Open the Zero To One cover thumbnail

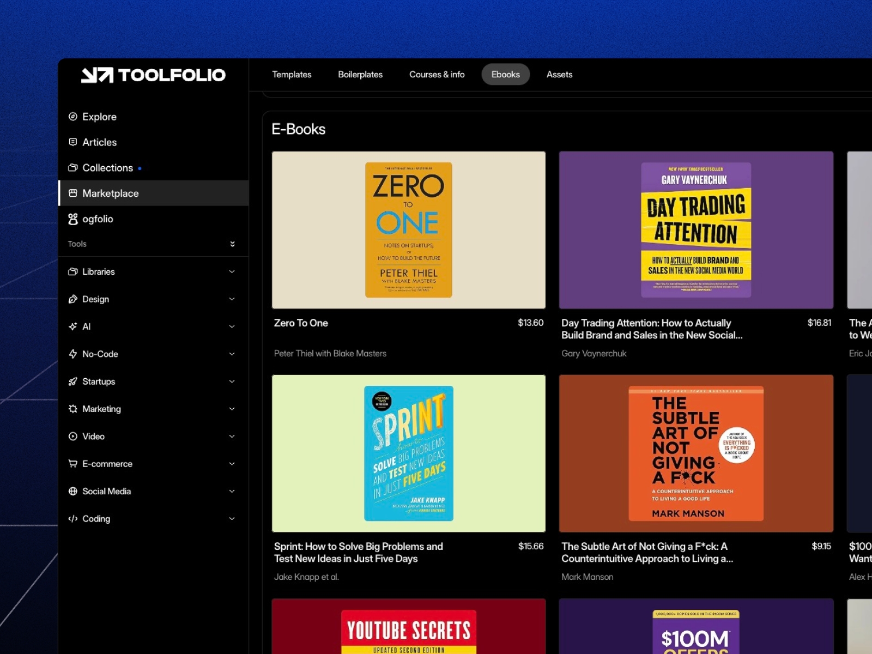click(x=409, y=230)
